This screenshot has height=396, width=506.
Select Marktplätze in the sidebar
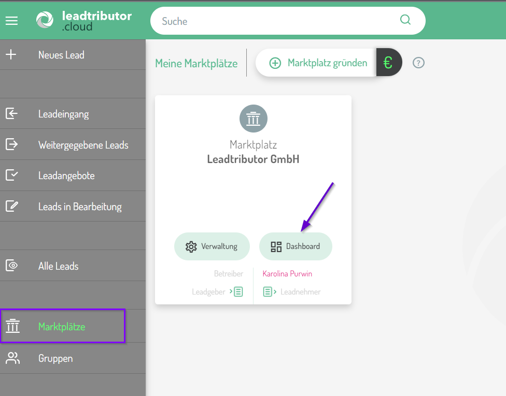click(62, 327)
